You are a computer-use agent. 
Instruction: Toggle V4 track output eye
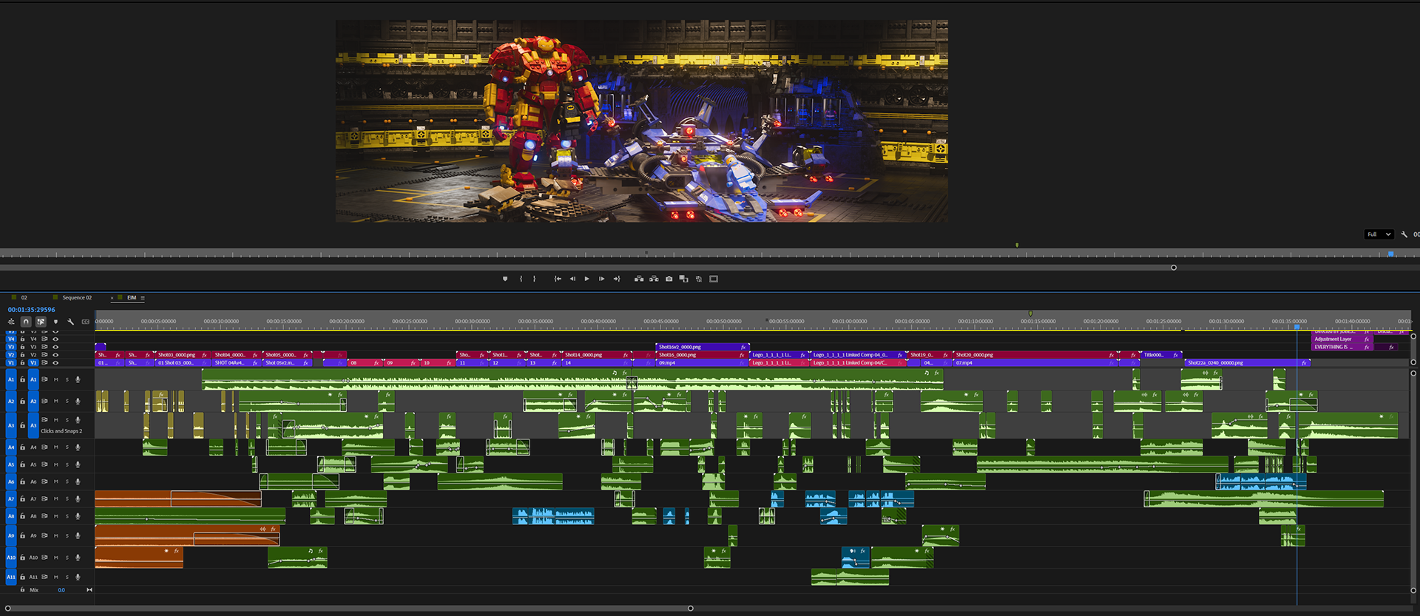(55, 339)
